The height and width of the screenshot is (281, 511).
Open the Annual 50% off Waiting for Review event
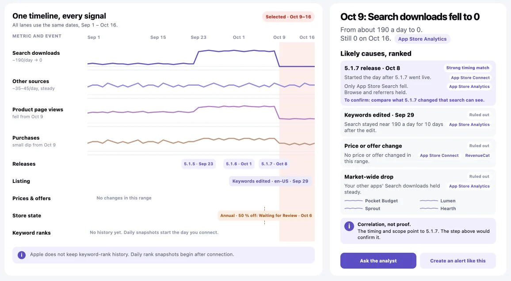tap(266, 216)
